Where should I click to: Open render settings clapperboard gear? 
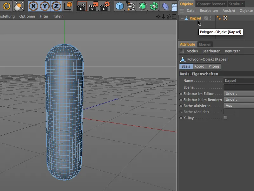105,6
